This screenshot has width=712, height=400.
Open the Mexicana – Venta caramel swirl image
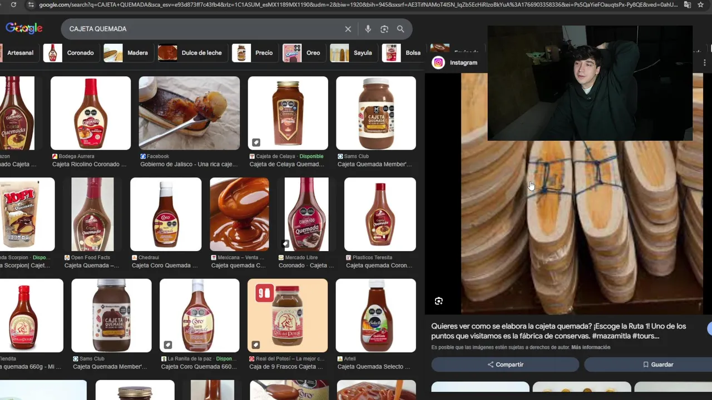point(239,214)
